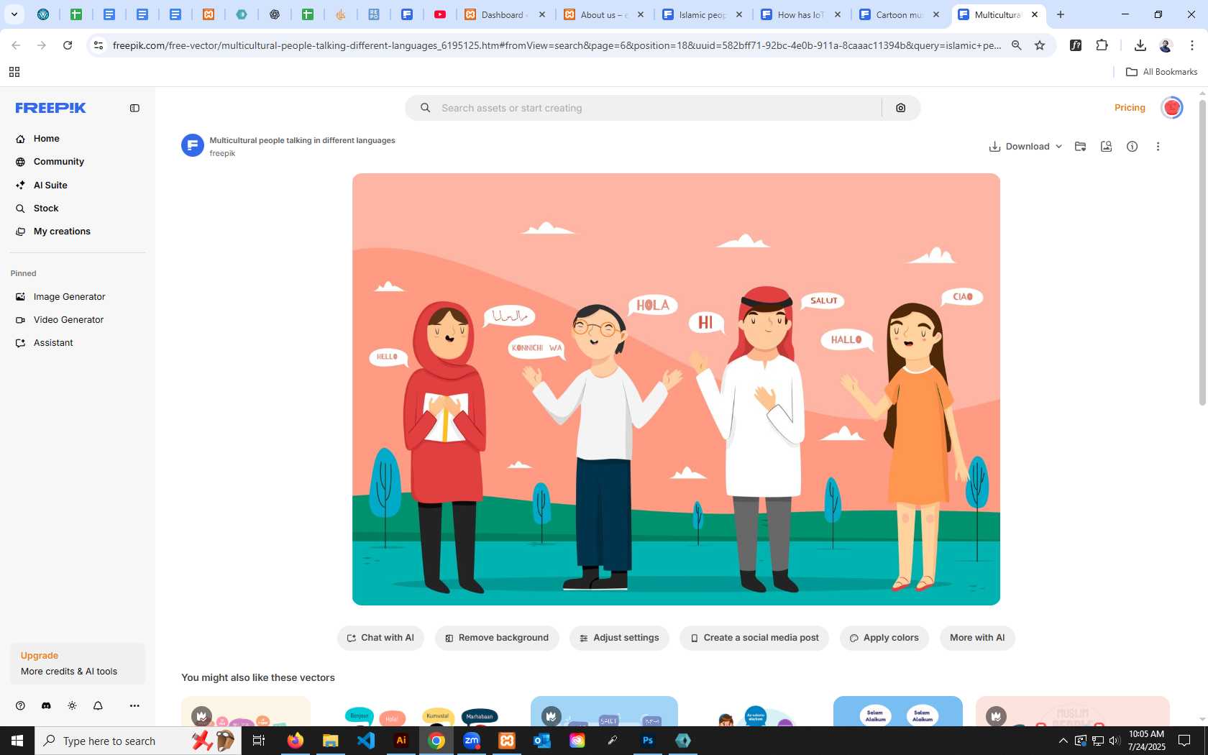Bookmark this page star icon

pos(1040,45)
